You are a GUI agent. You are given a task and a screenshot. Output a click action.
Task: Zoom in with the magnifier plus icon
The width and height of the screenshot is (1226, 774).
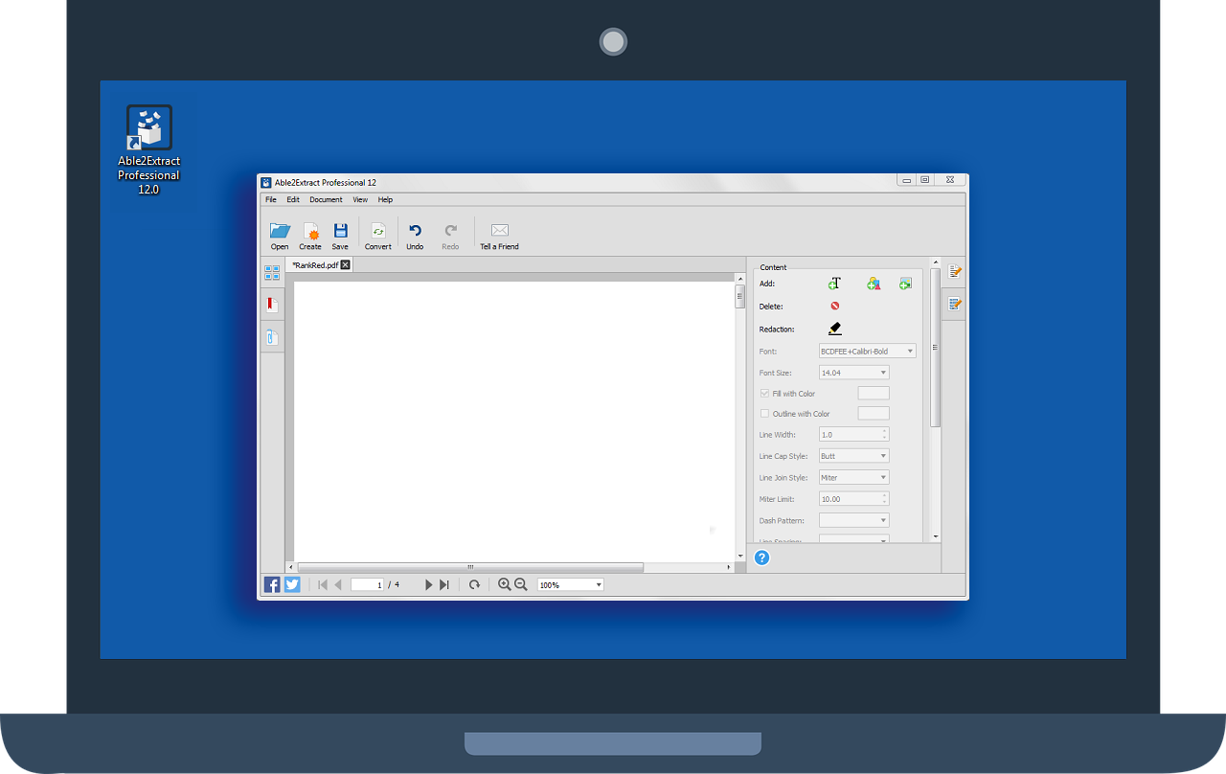505,584
